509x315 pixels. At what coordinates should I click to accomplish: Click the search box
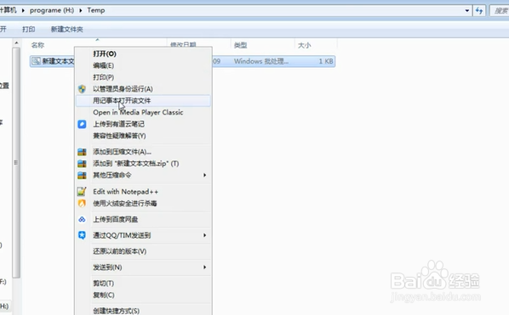[x=500, y=11]
